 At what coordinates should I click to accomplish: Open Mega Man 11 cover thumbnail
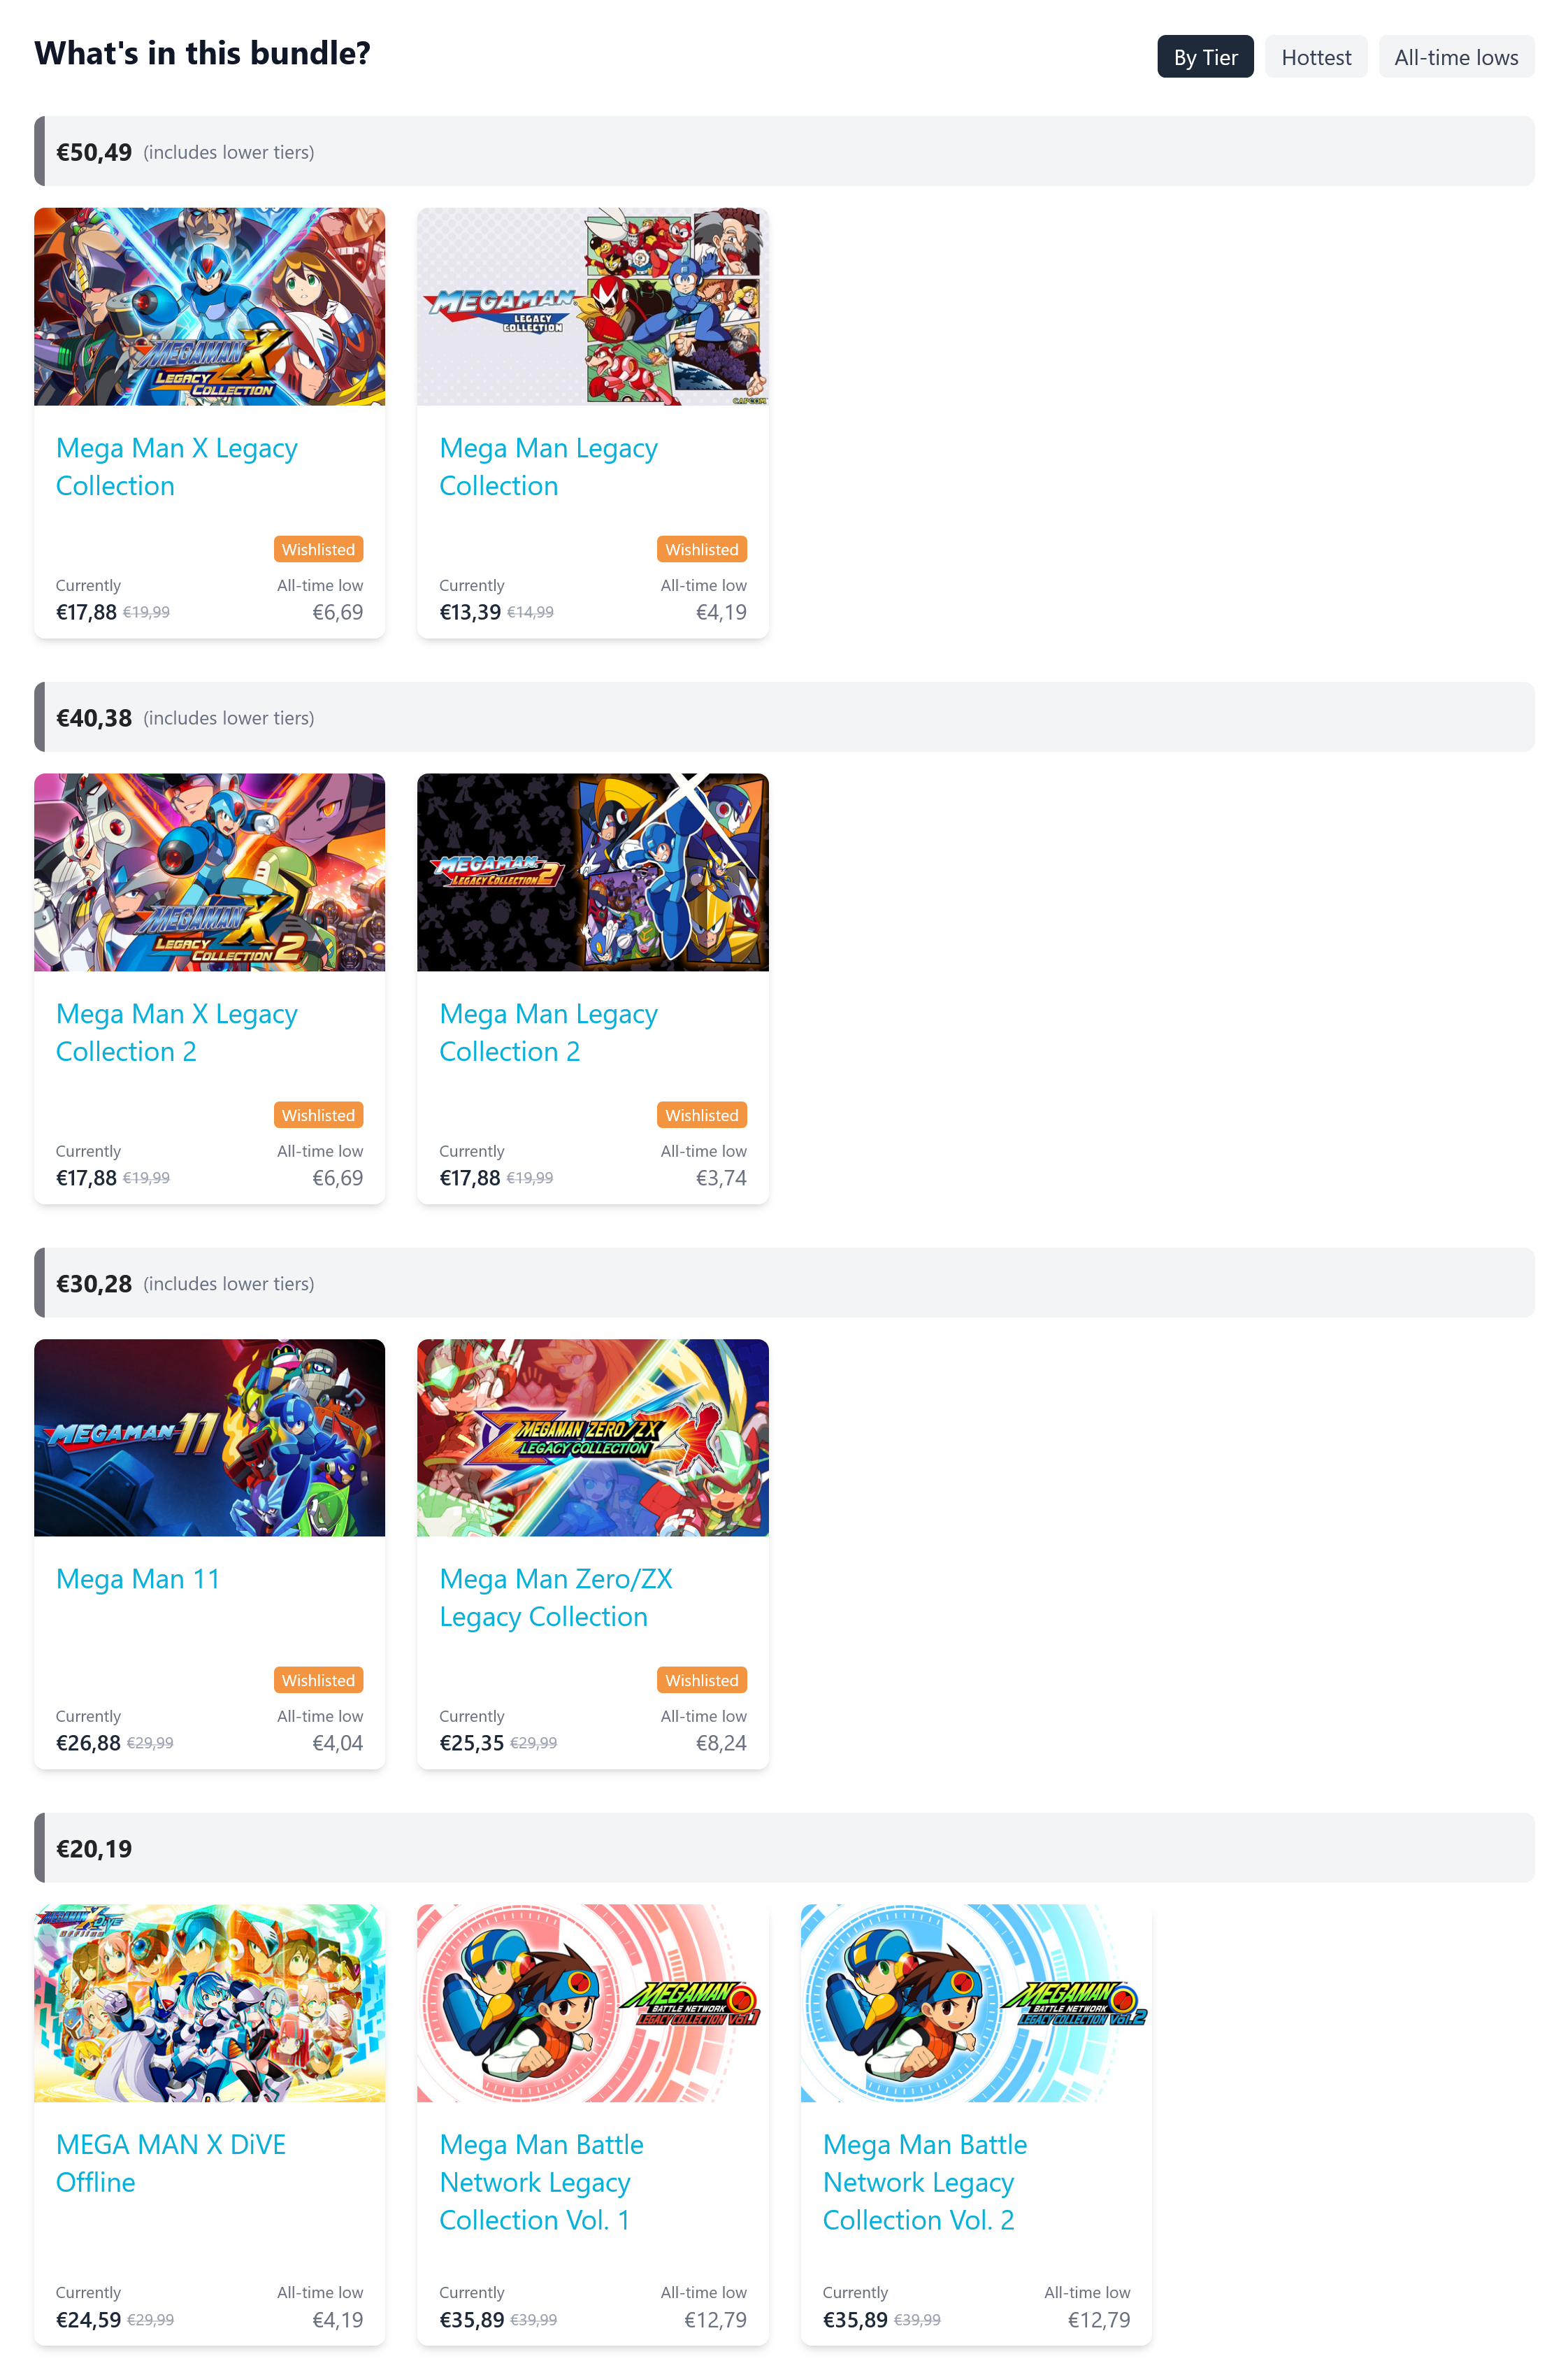click(209, 1436)
